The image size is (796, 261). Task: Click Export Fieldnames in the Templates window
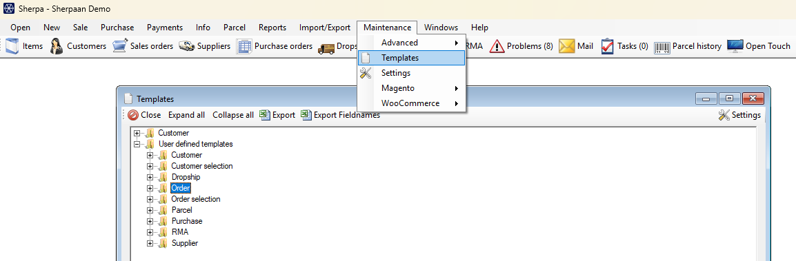tap(340, 115)
